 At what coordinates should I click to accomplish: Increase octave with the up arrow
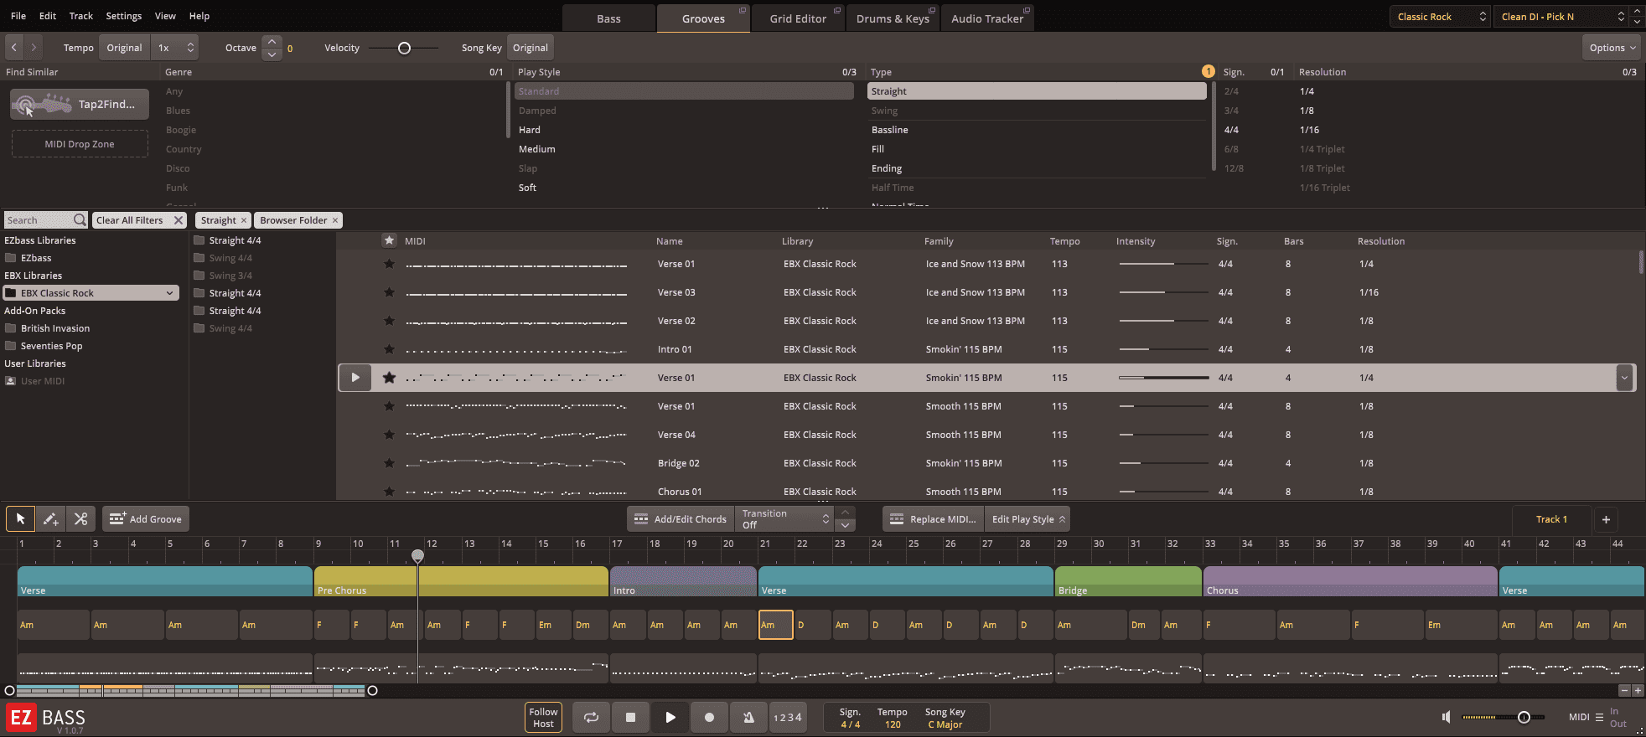(272, 42)
